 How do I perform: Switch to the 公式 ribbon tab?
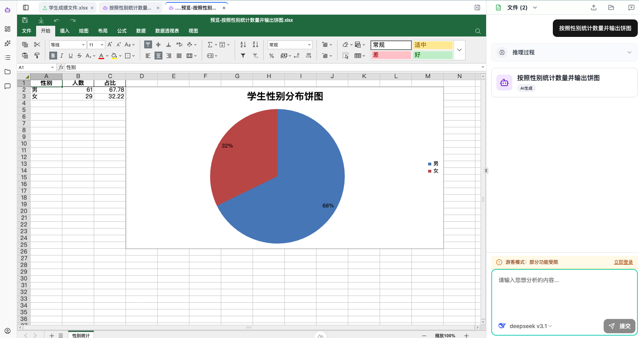122,31
